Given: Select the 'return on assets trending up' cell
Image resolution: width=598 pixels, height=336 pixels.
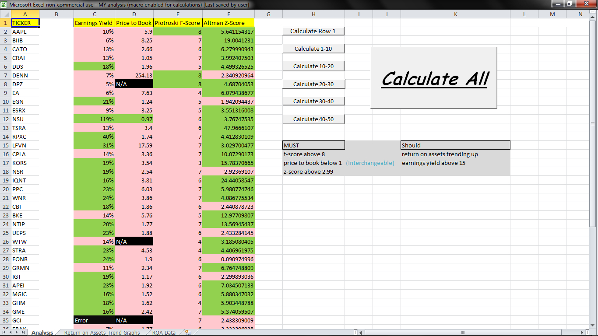Looking at the screenshot, I should coord(455,154).
